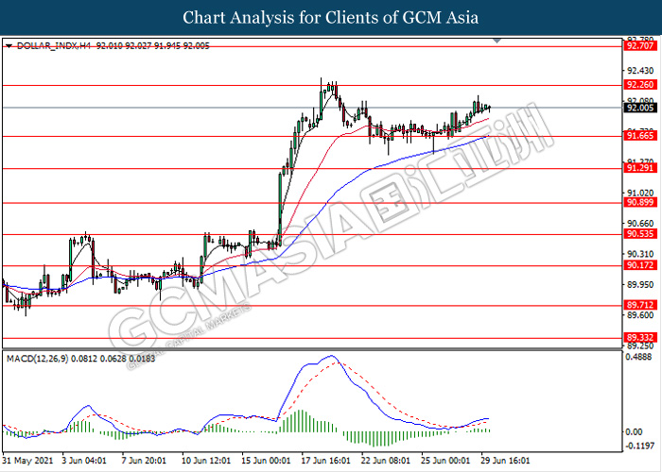Click the 92.707 red price label
This screenshot has width=662, height=472.
640,46
